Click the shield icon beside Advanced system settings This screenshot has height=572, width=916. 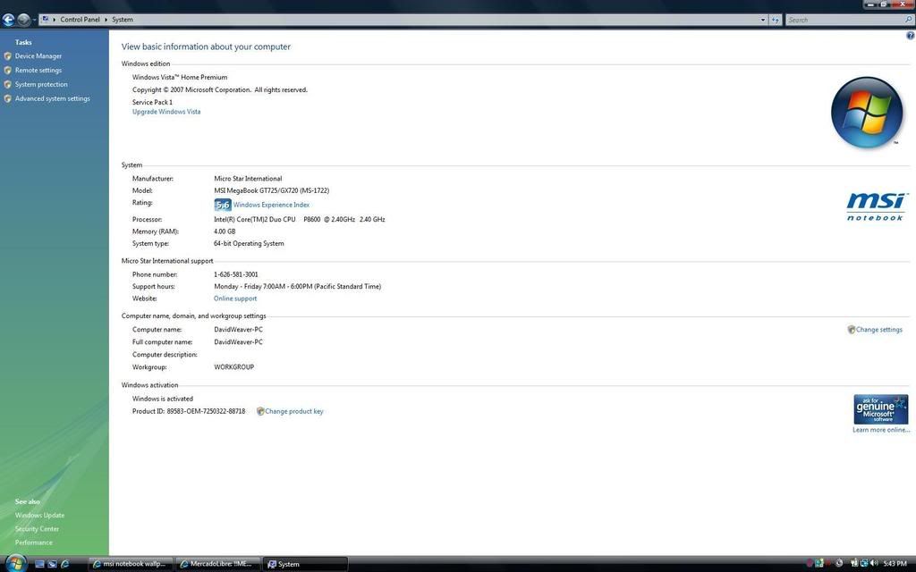point(7,98)
